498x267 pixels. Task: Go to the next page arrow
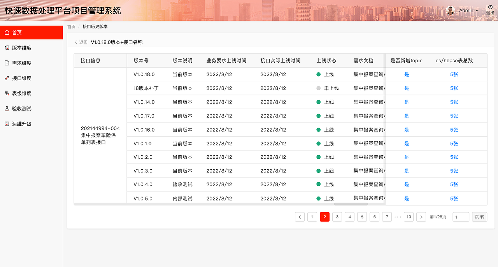click(421, 217)
